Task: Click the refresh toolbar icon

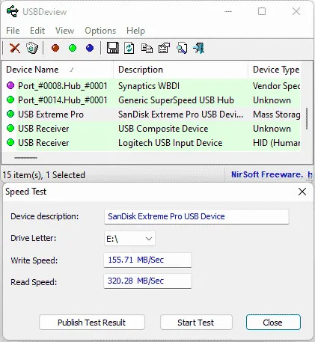Action: click(x=129, y=48)
